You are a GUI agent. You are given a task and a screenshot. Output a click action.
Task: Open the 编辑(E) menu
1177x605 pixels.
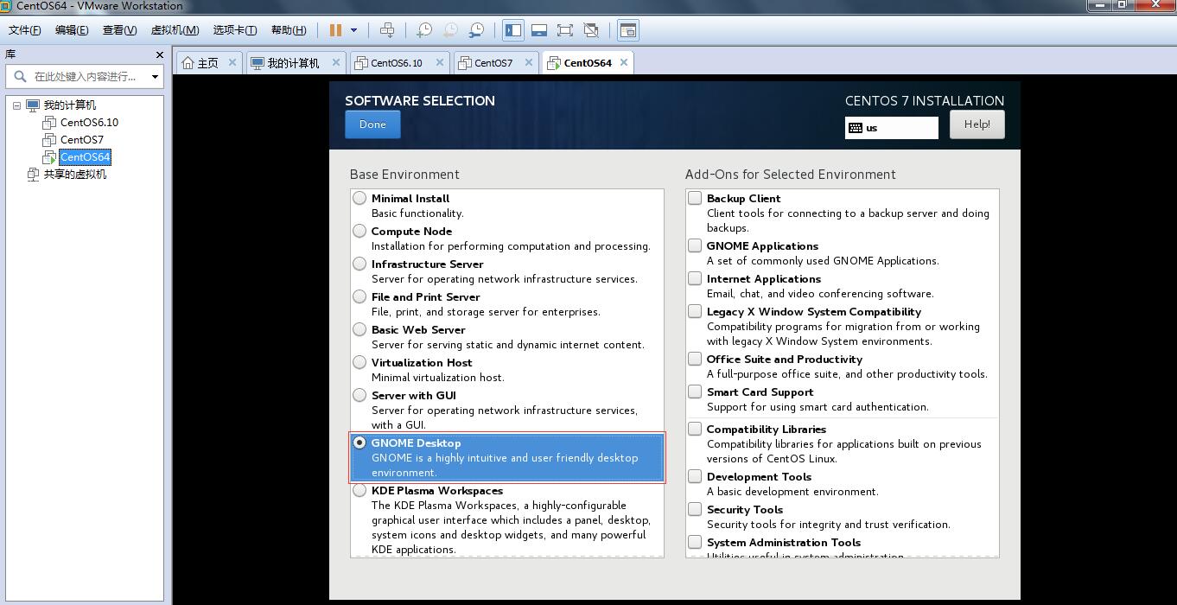[72, 30]
